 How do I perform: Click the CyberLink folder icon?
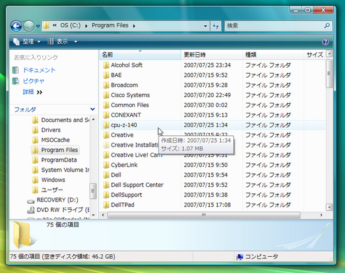(x=106, y=165)
